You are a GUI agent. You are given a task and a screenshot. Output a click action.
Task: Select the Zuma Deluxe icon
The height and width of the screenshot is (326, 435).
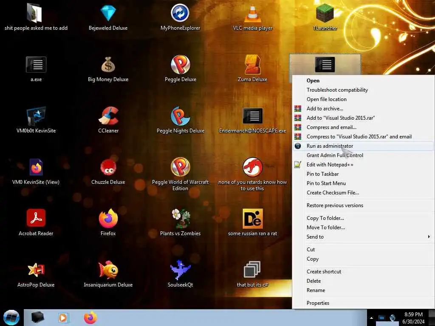tap(252, 65)
